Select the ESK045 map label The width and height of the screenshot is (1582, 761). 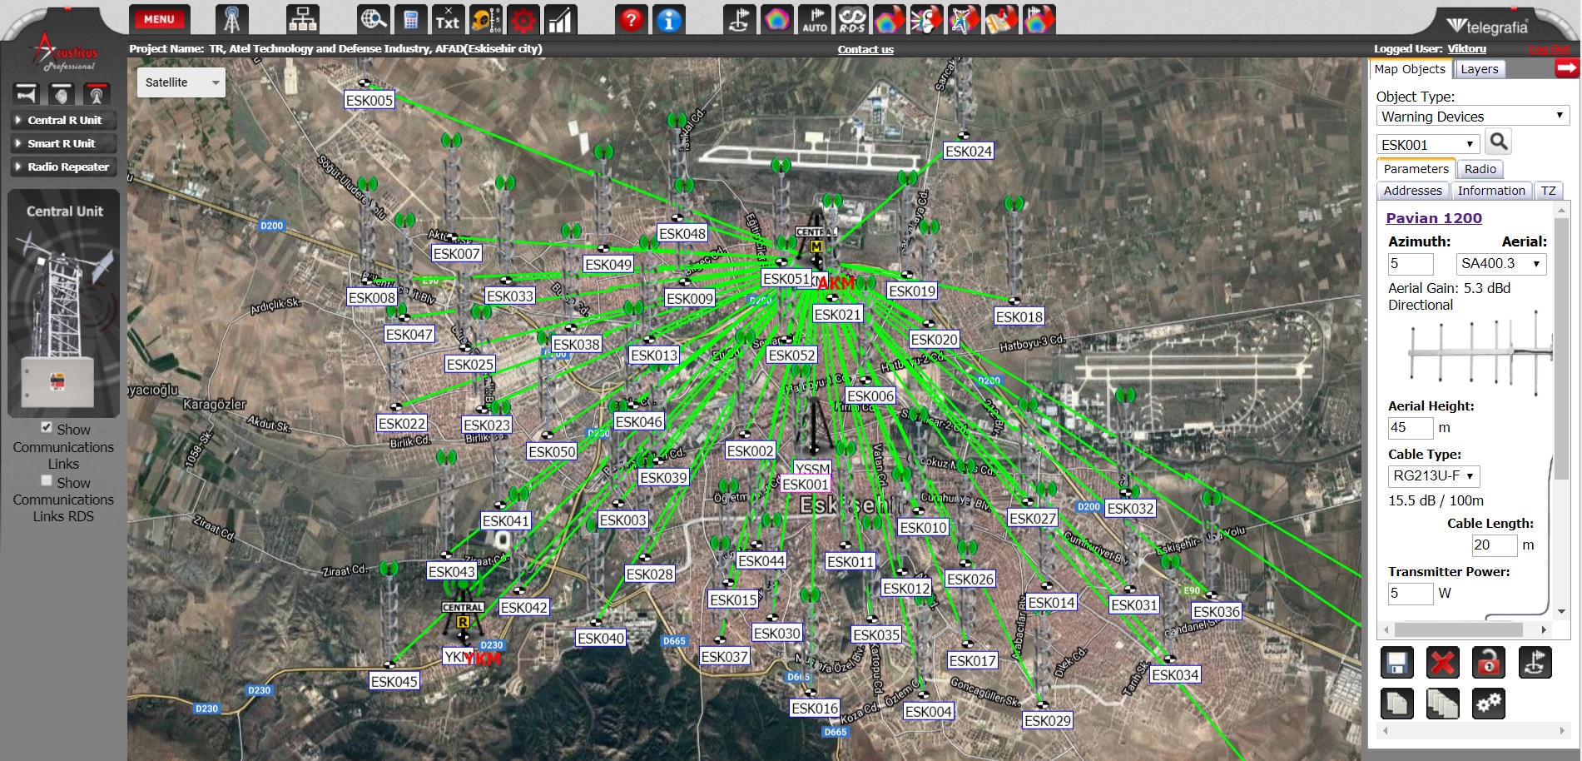pos(394,682)
